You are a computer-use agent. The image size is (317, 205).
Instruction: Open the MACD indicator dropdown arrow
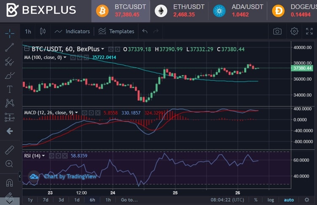76,113
